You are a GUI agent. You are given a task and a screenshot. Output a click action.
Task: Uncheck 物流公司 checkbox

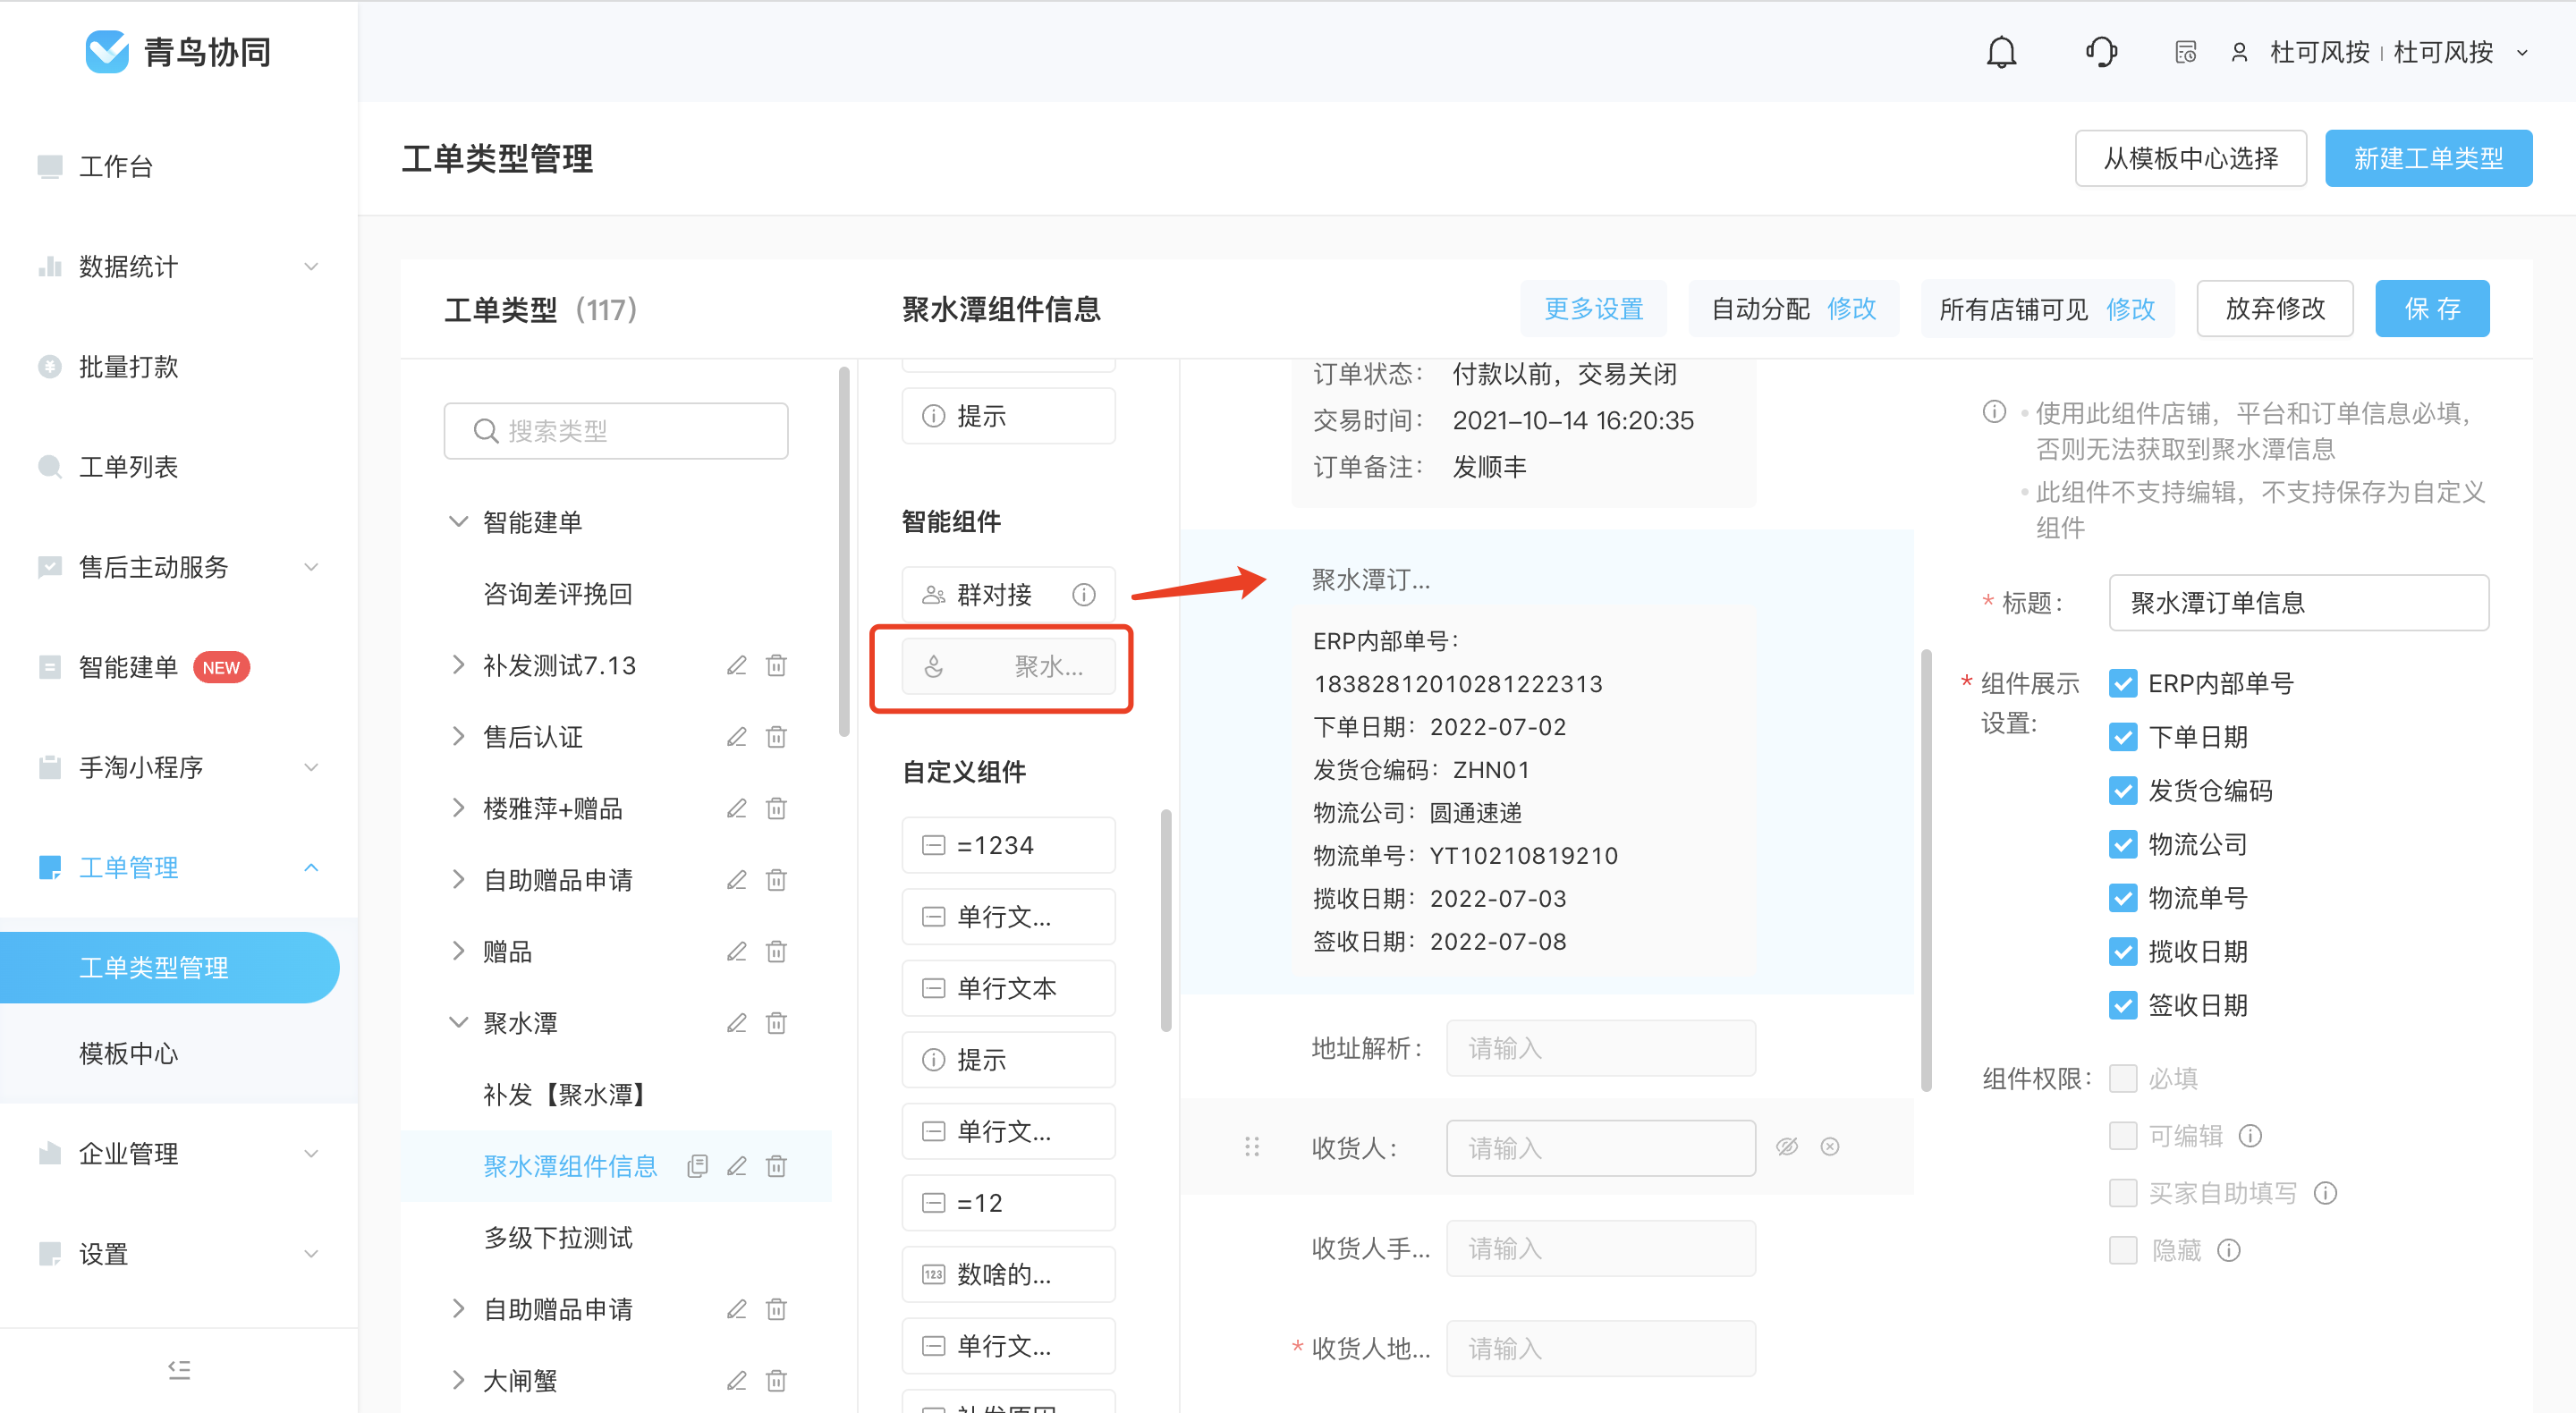[x=2123, y=845]
